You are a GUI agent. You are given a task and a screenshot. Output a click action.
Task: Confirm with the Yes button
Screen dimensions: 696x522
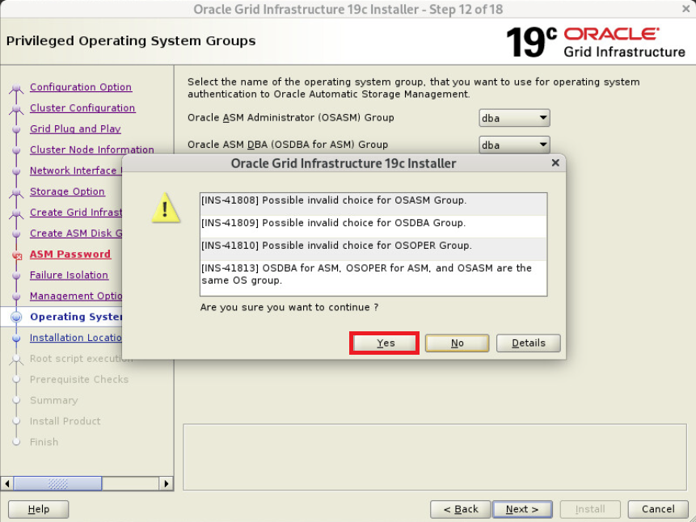pyautogui.click(x=385, y=343)
